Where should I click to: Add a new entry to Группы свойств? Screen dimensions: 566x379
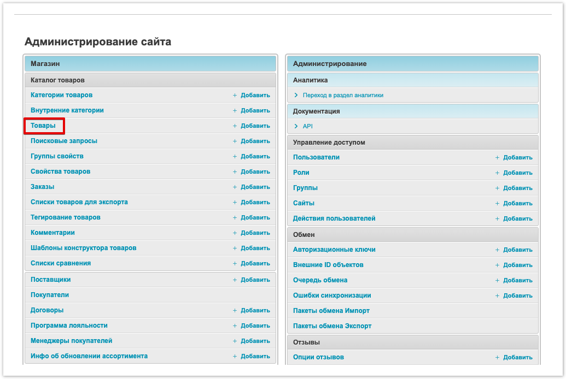pos(255,156)
